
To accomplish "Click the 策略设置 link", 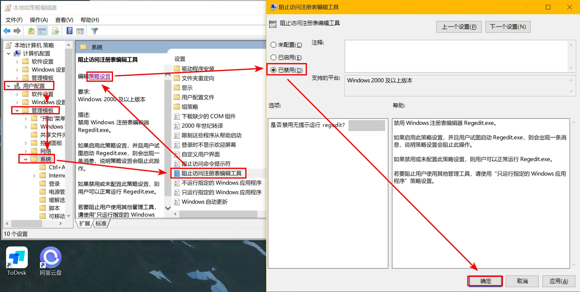I will point(100,77).
